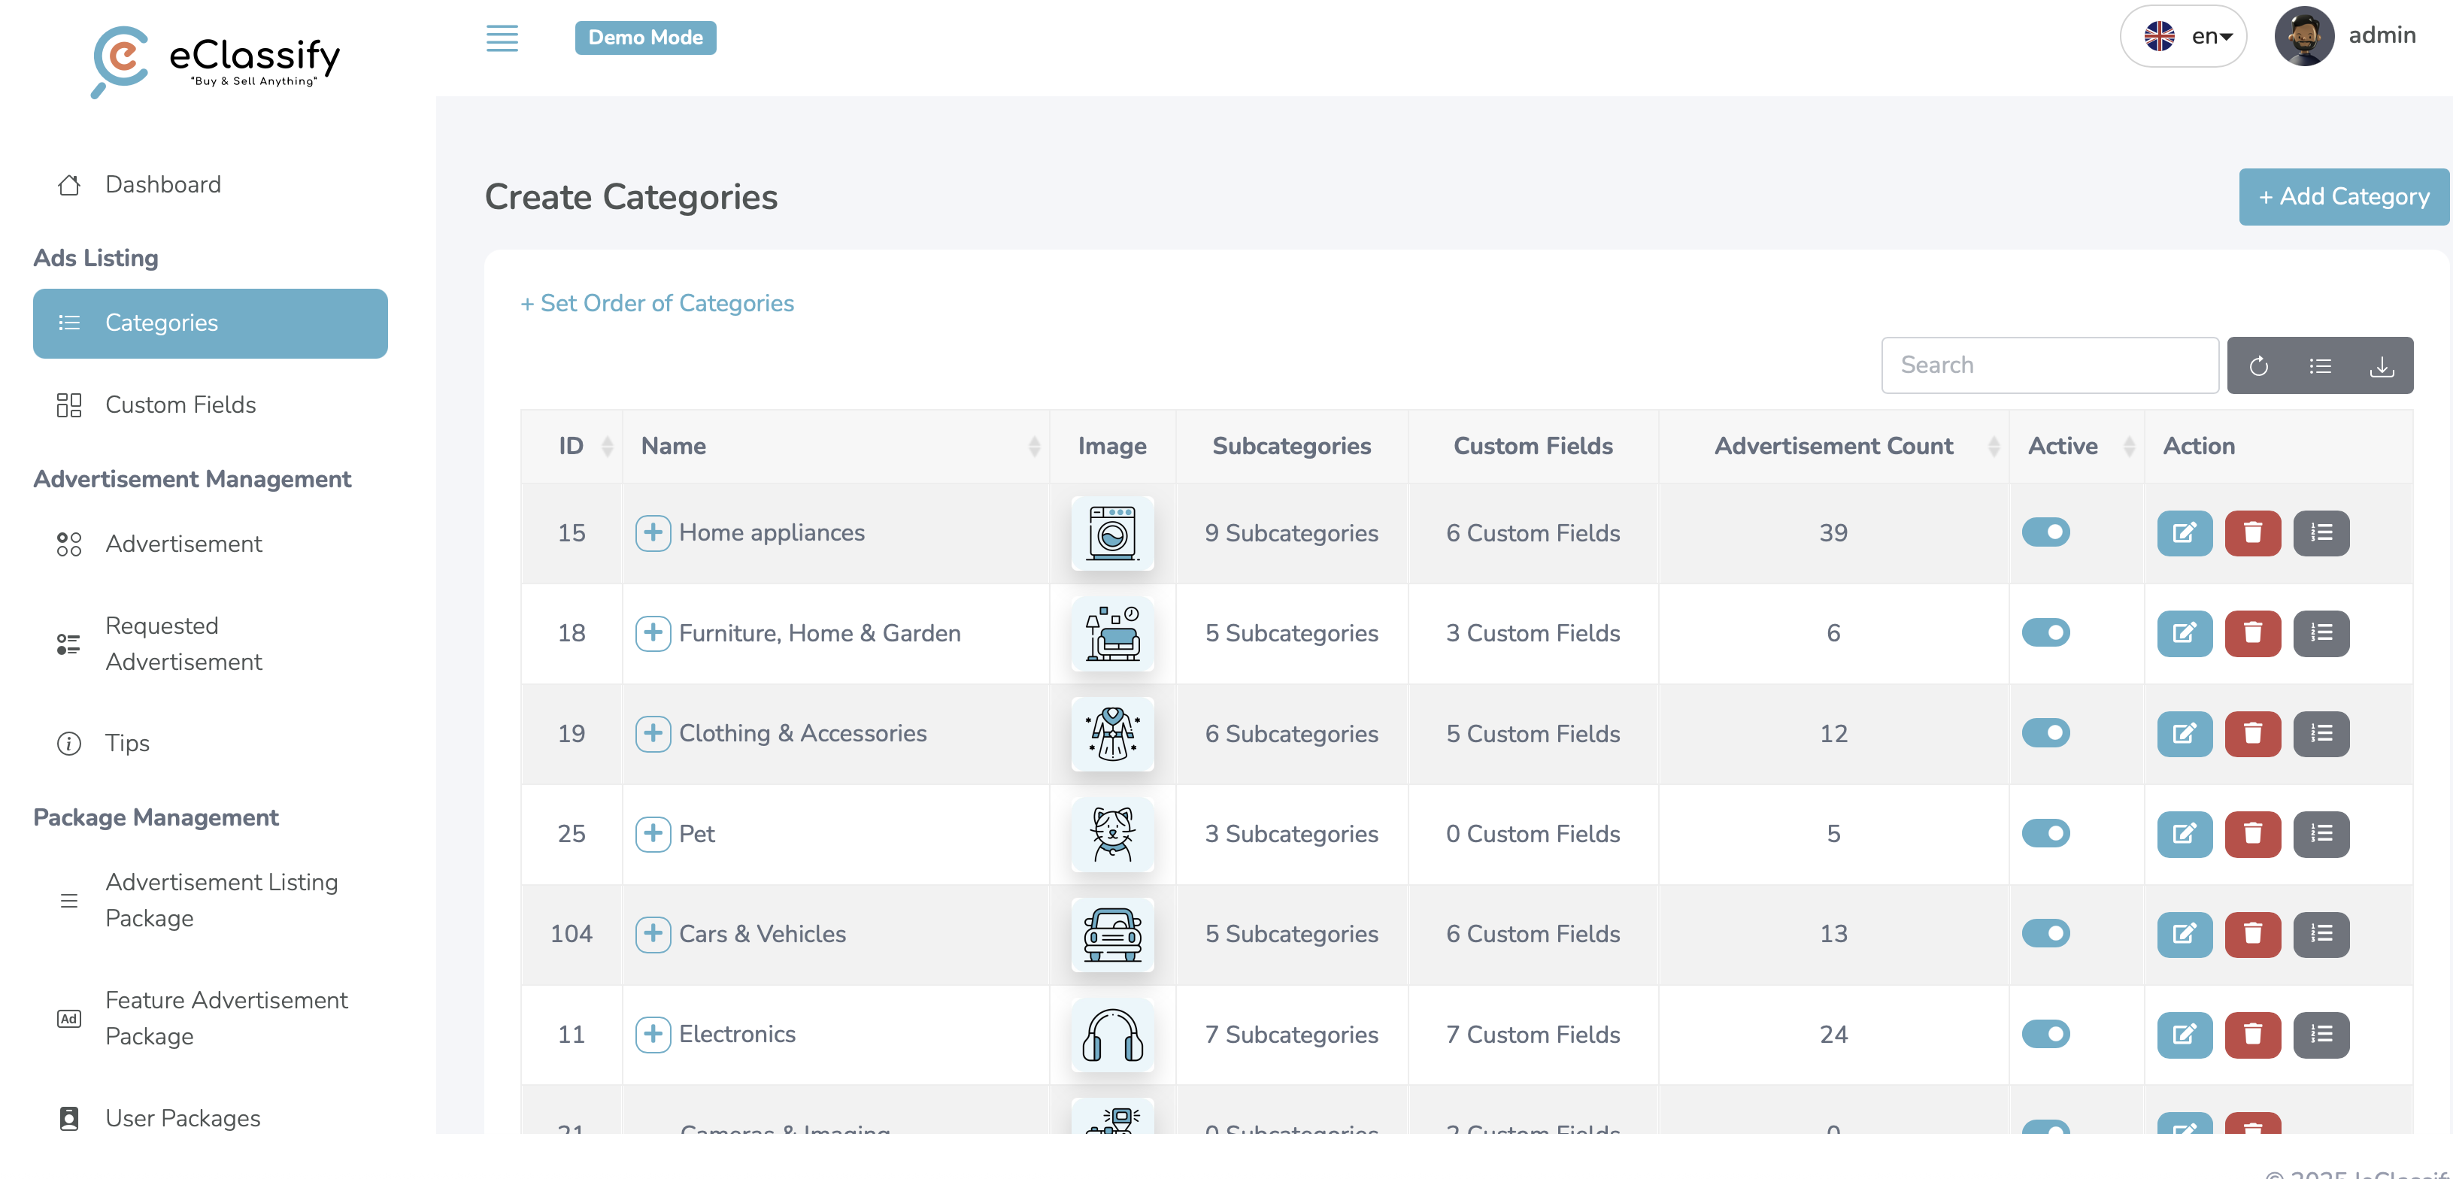Screen dimensions: 2453x1179
Task: Toggle the hamburger sidebar menu icon
Action: (x=502, y=38)
